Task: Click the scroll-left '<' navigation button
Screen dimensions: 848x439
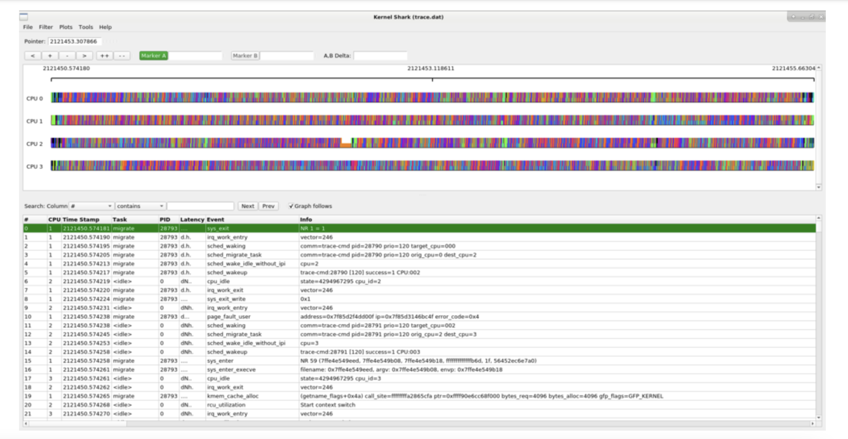Action: coord(33,55)
